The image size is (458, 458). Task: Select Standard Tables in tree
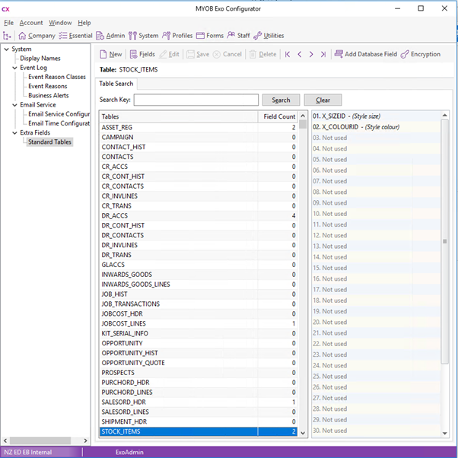click(x=49, y=142)
